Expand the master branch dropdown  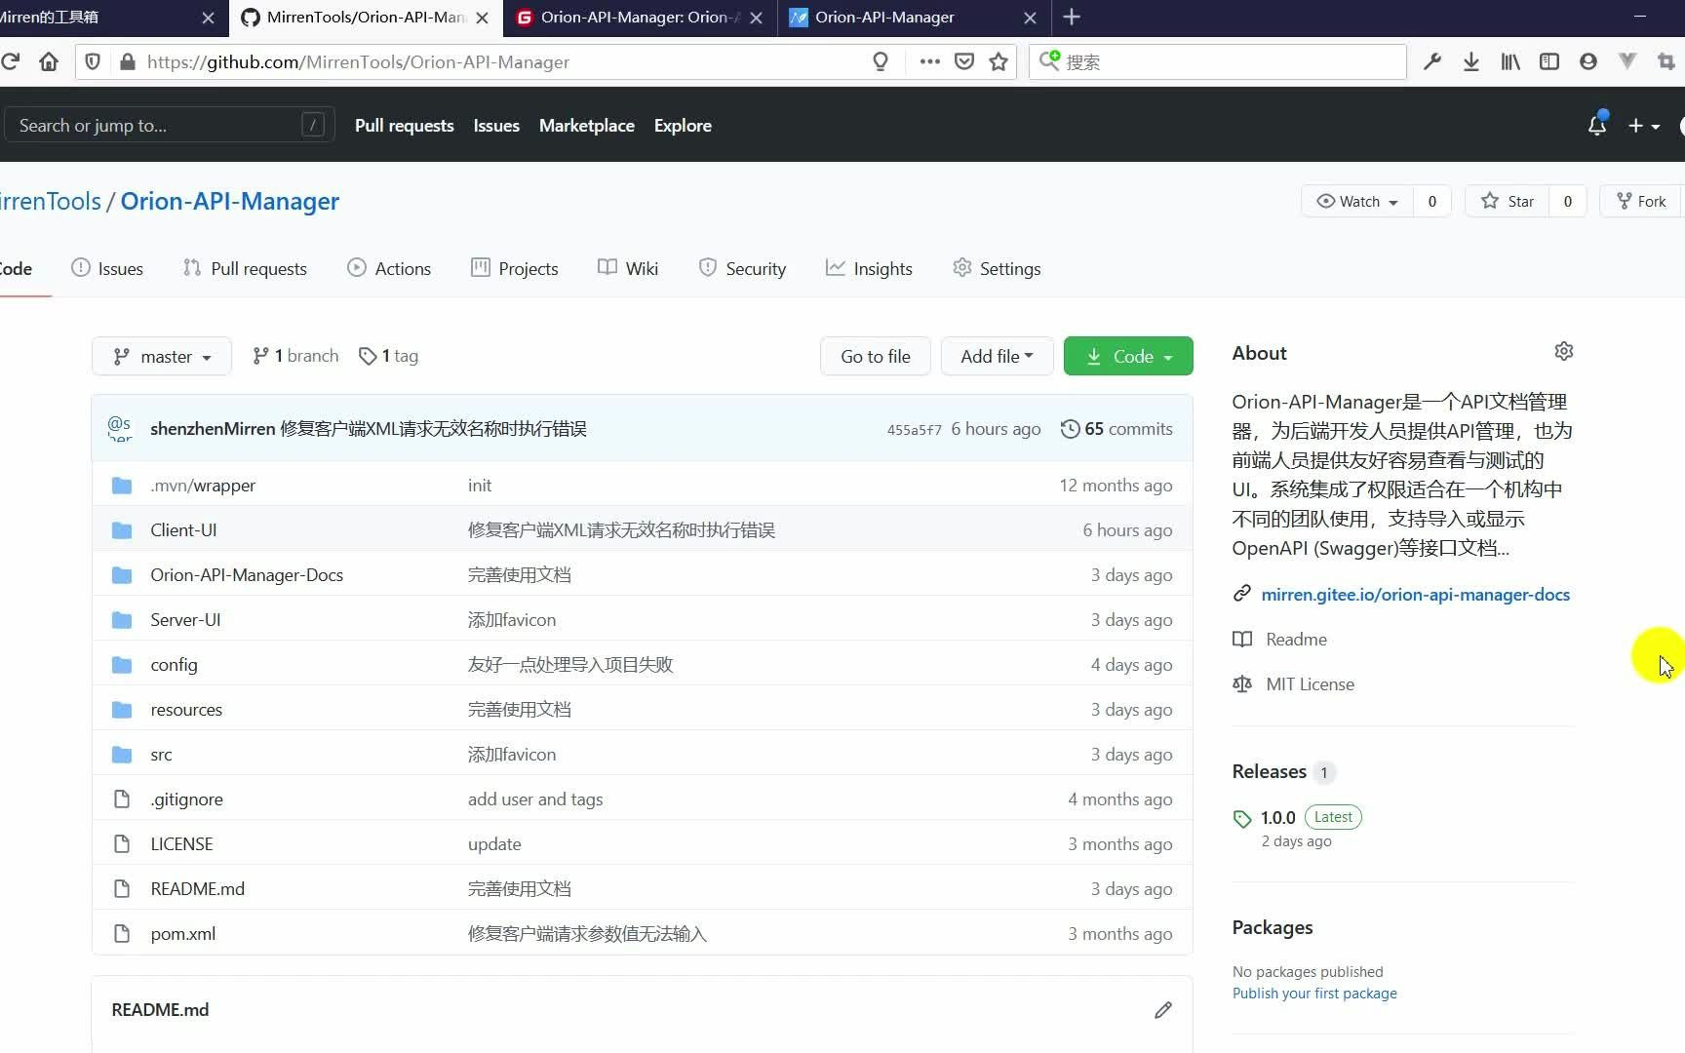pyautogui.click(x=161, y=356)
